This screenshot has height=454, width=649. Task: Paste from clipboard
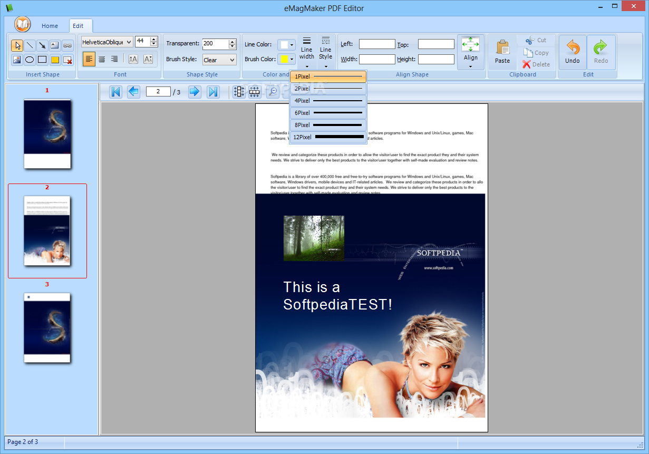click(502, 52)
